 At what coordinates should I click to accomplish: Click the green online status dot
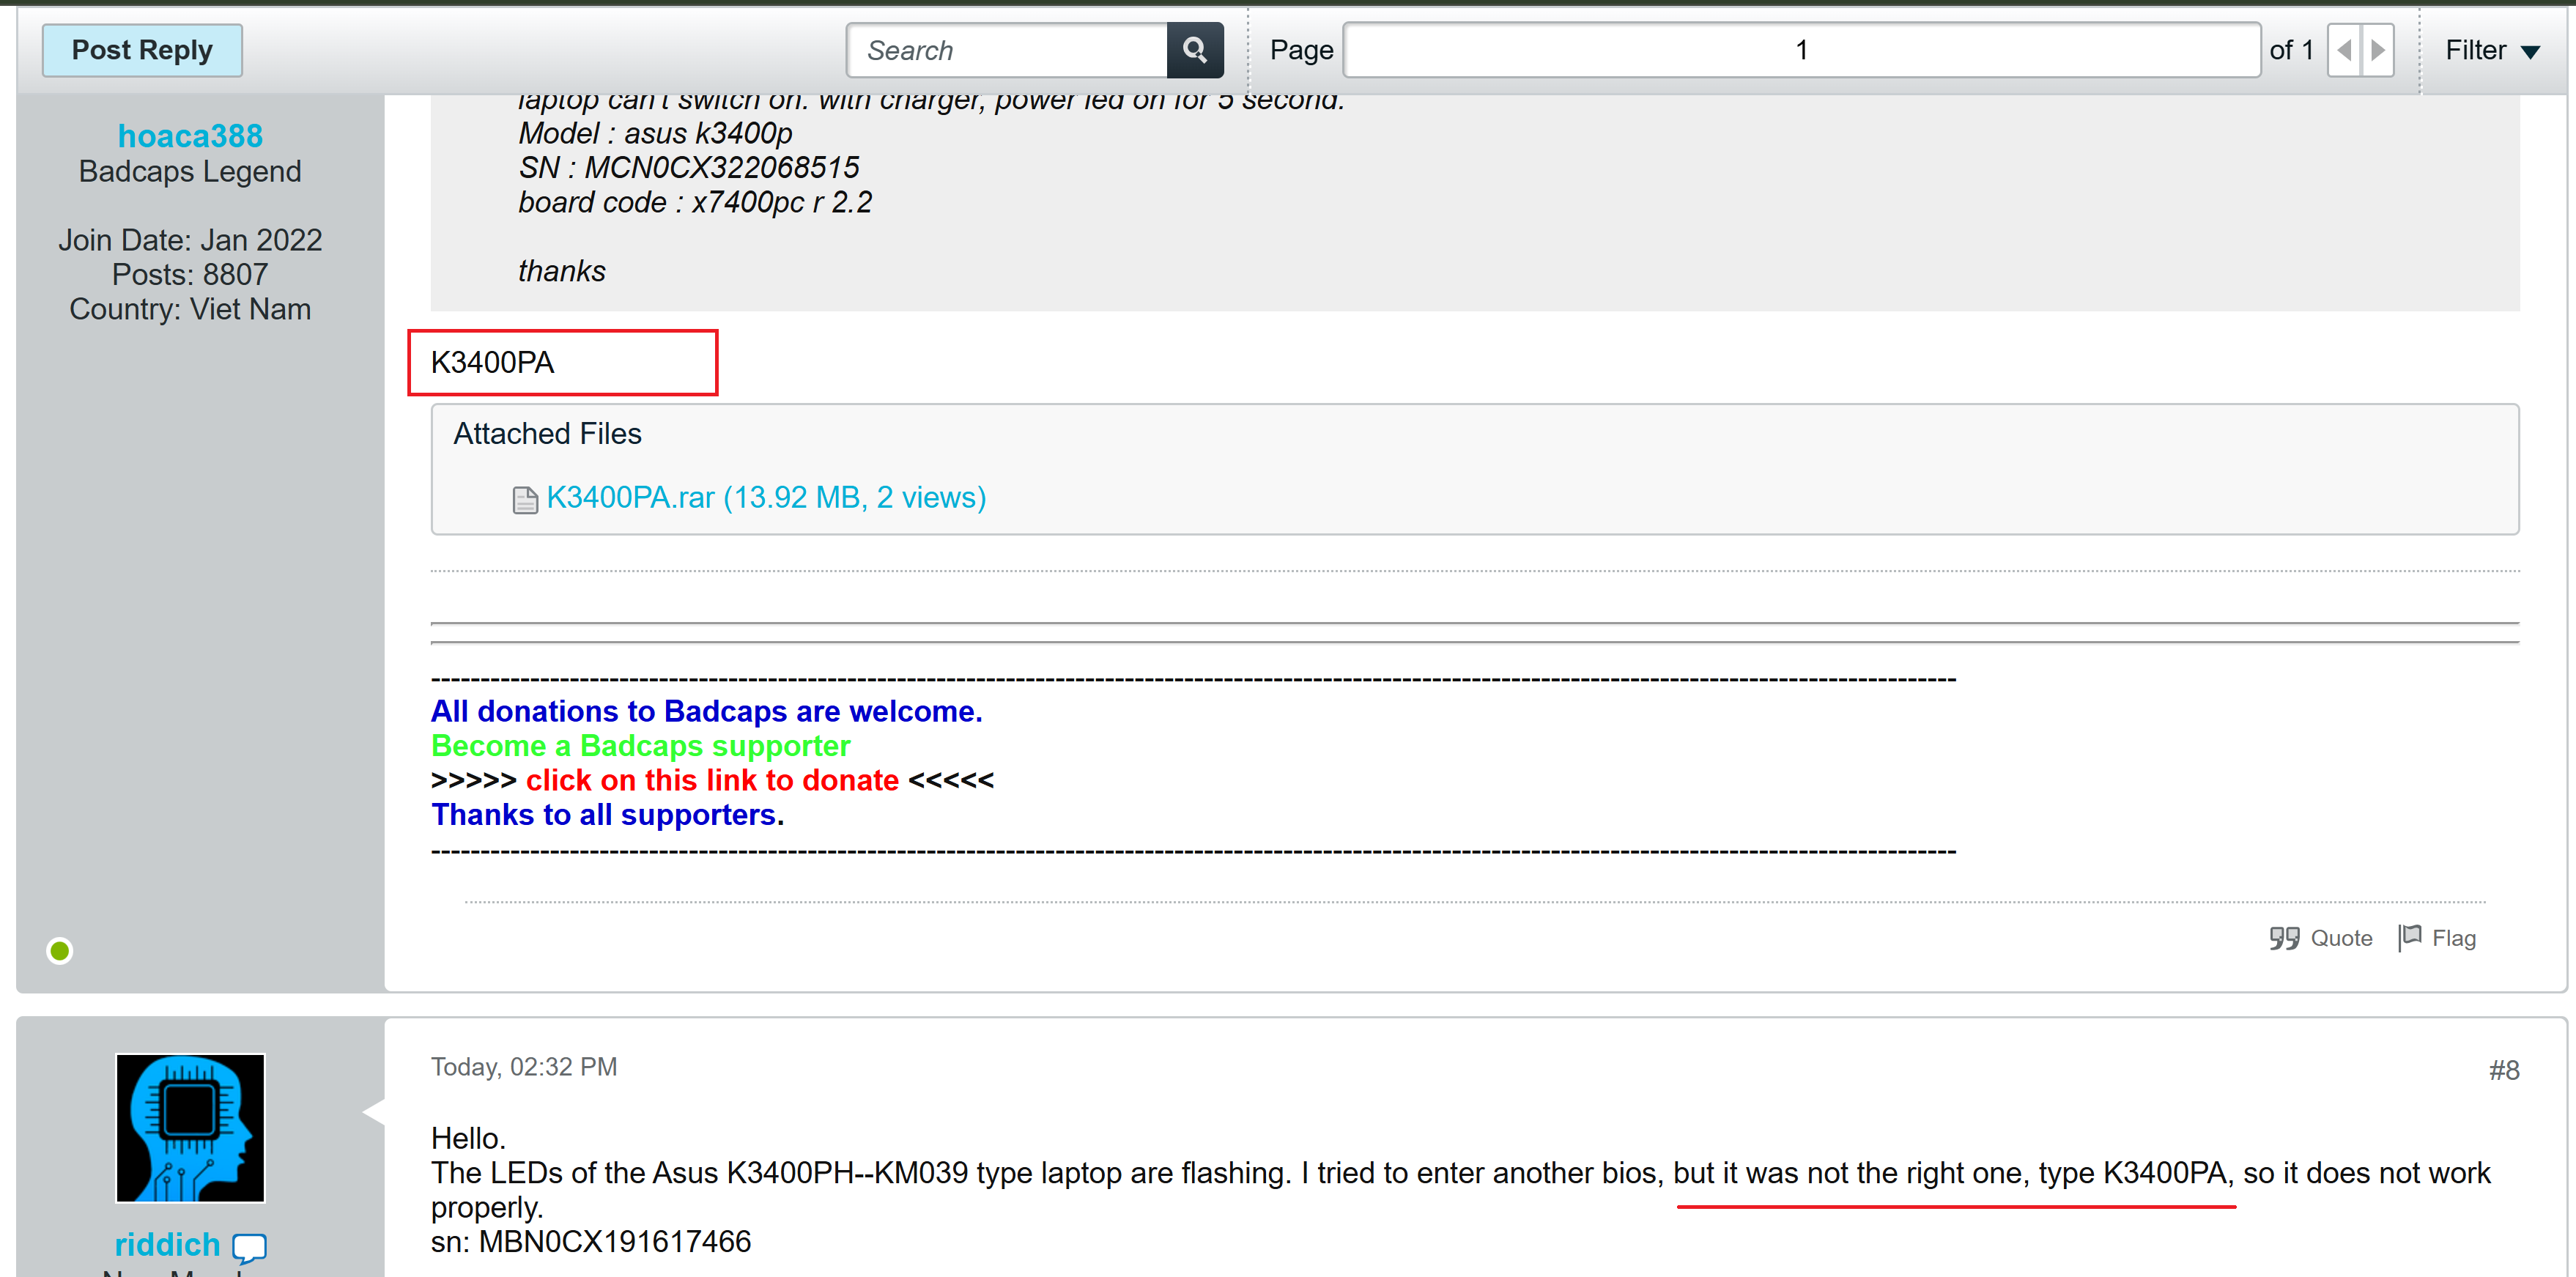click(60, 950)
